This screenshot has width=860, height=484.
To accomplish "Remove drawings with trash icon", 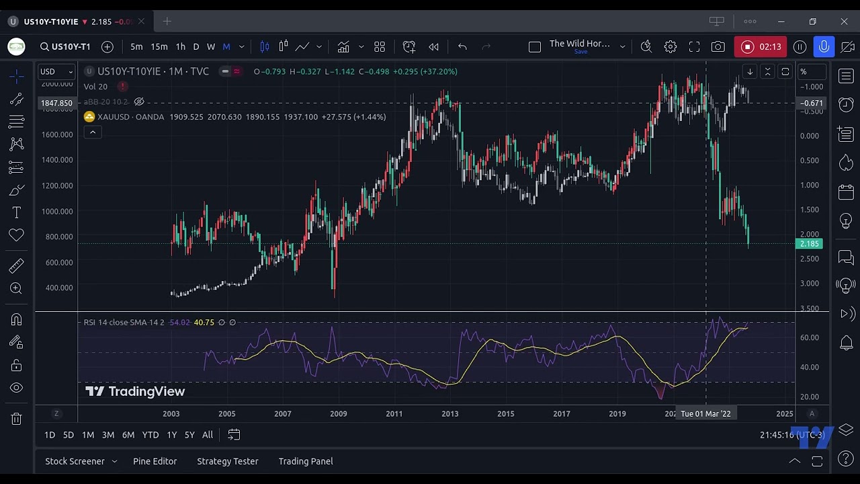I will coord(17,419).
